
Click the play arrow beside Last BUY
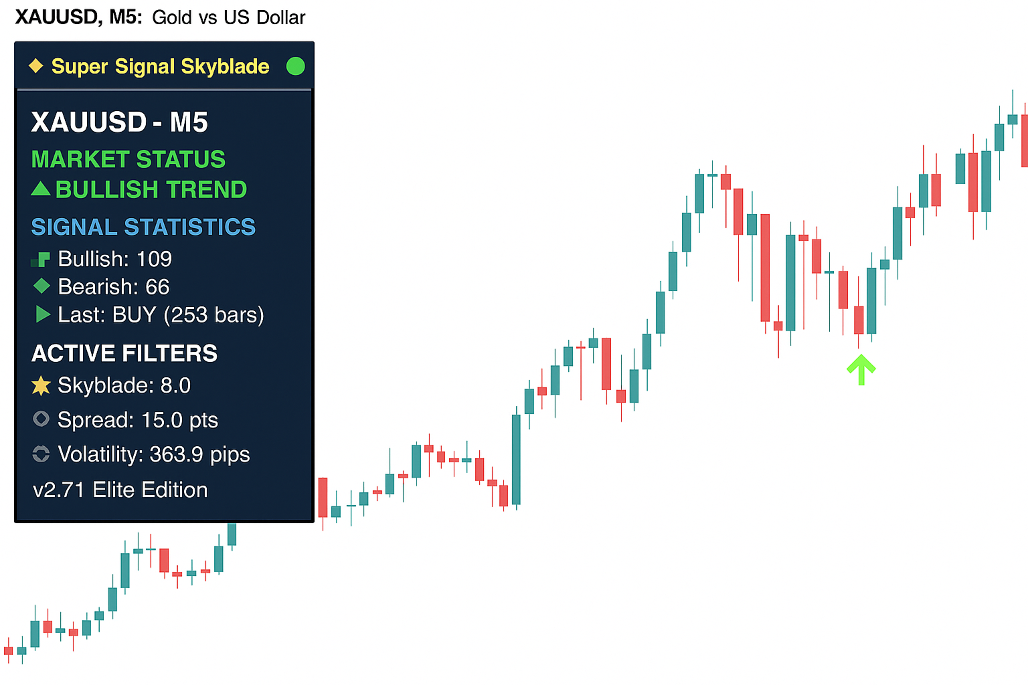click(43, 314)
